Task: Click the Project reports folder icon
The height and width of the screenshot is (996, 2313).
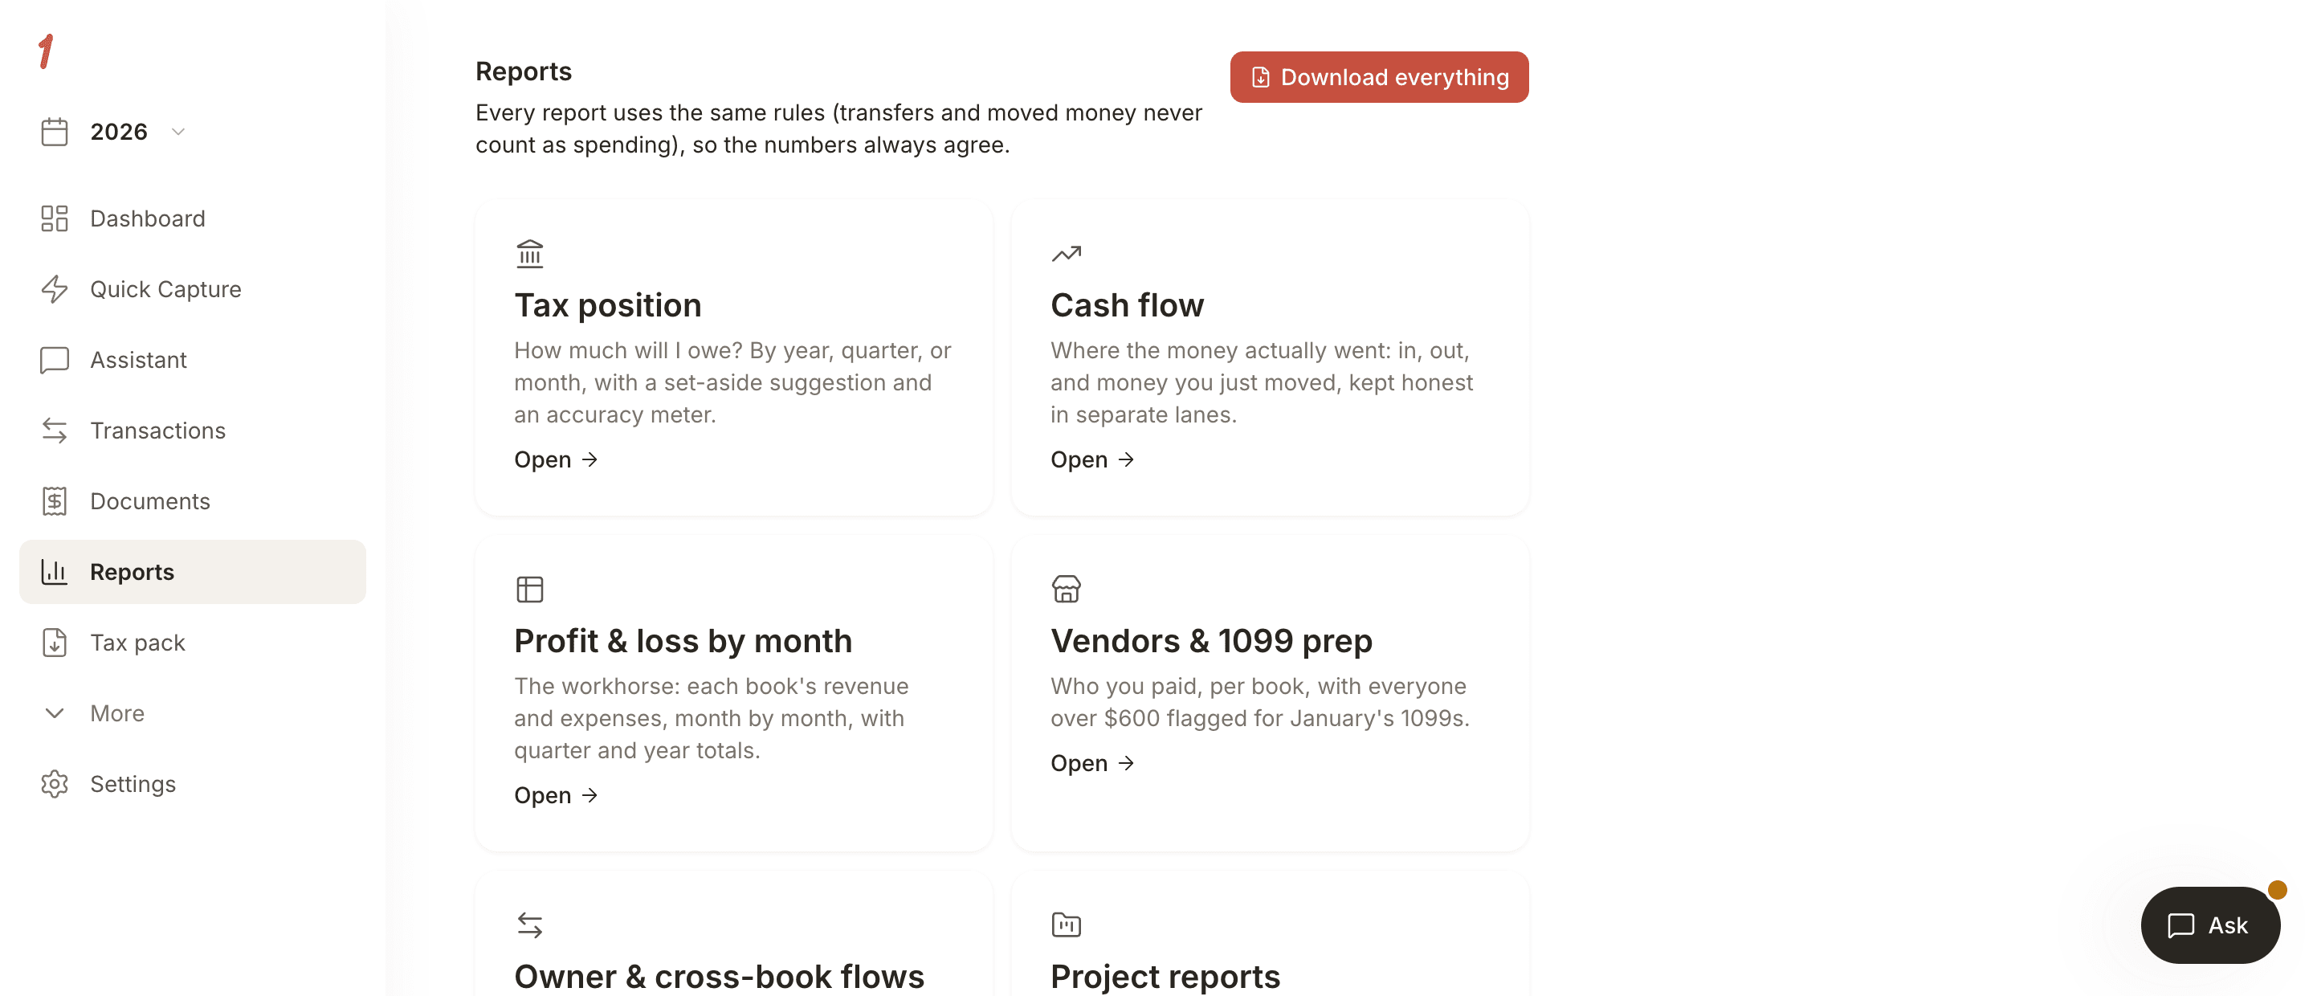Action: click(1066, 925)
